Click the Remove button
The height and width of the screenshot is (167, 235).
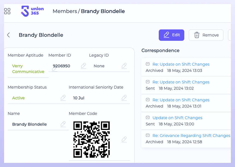click(206, 35)
